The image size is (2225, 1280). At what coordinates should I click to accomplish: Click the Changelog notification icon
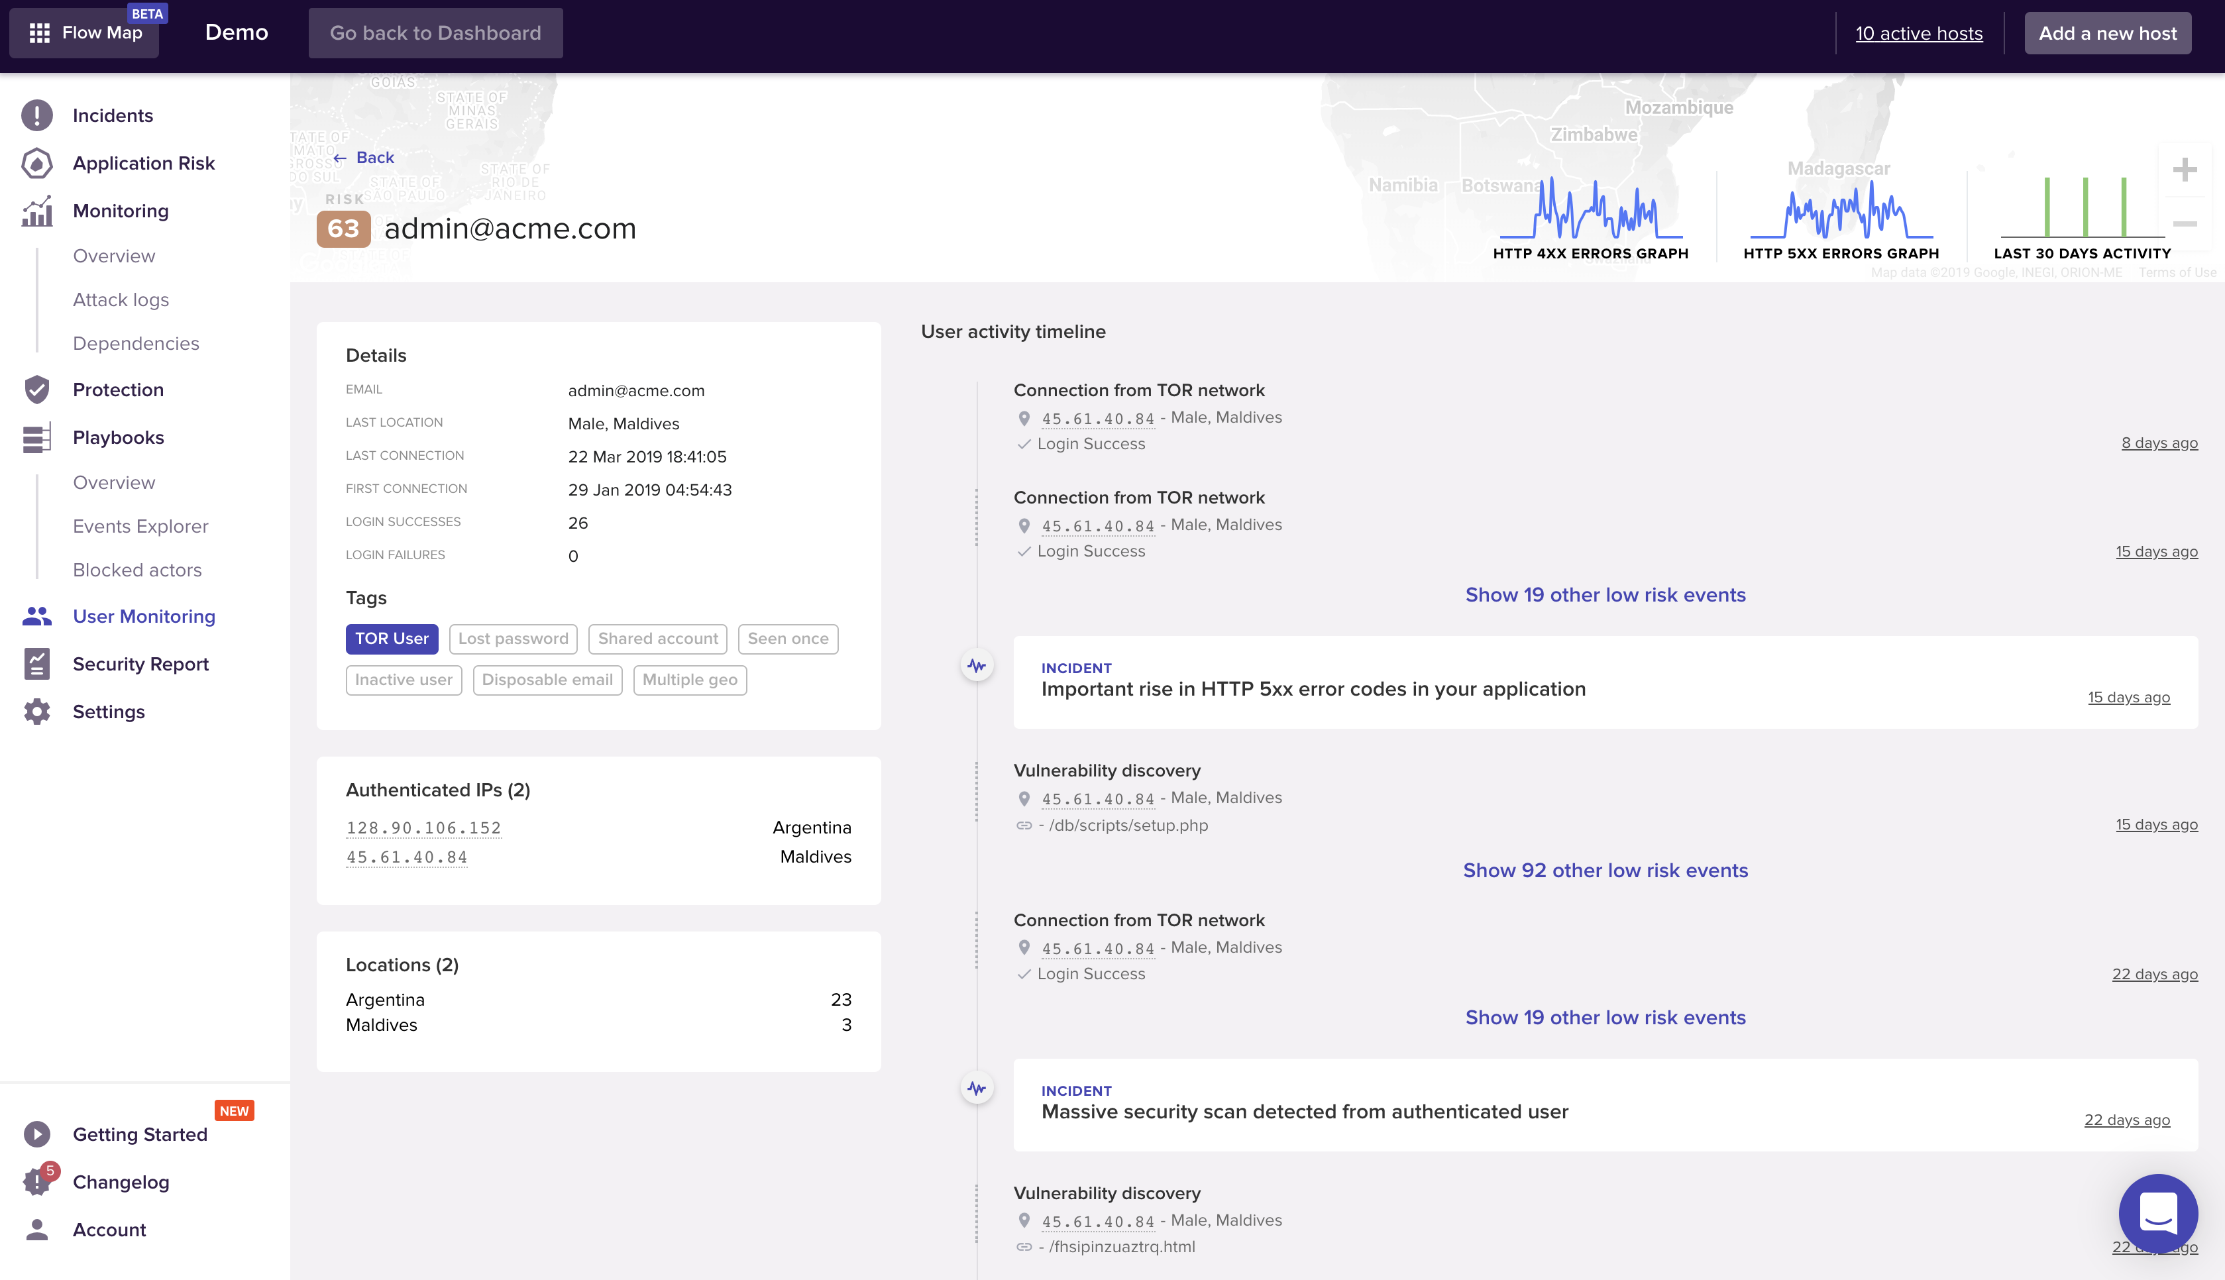37,1181
